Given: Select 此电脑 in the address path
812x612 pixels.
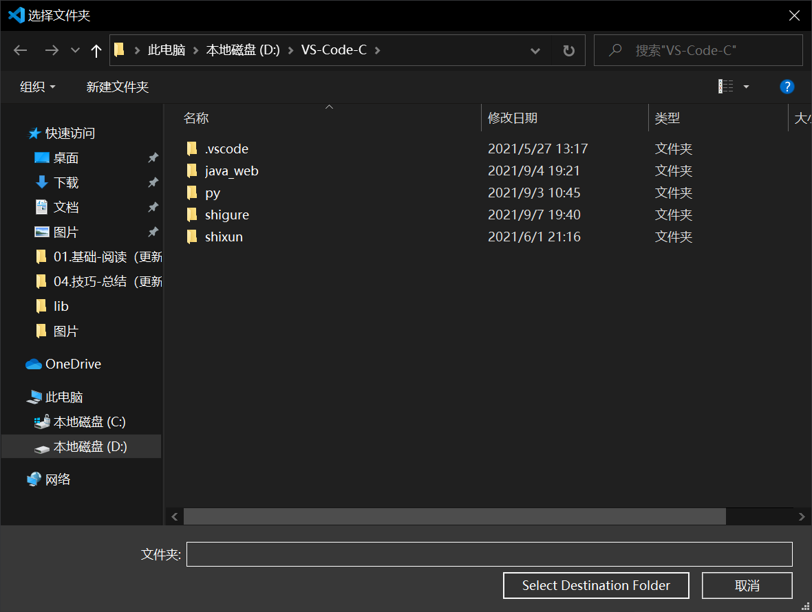Looking at the screenshot, I should click(167, 50).
